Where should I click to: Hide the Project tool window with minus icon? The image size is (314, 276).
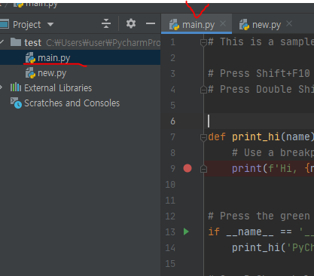151,23
